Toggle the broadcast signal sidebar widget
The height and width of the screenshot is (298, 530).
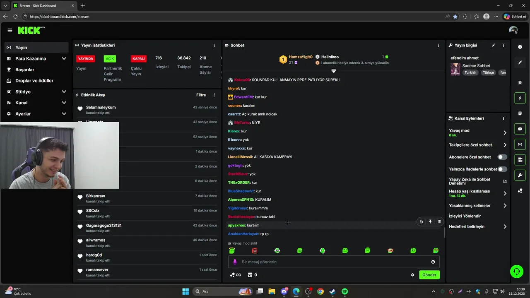point(520,144)
